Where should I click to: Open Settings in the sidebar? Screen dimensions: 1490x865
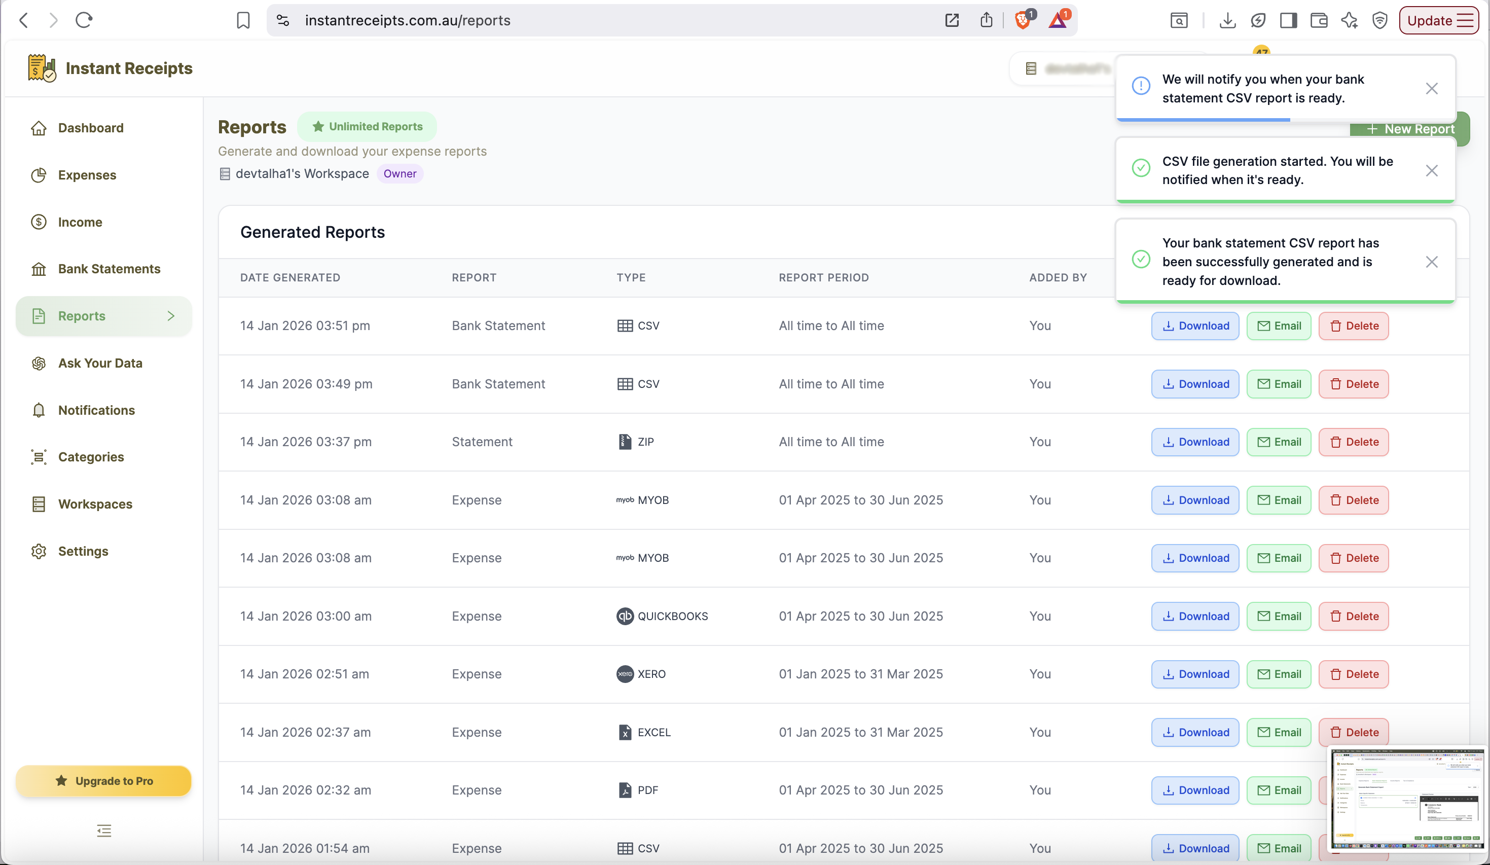click(103, 551)
